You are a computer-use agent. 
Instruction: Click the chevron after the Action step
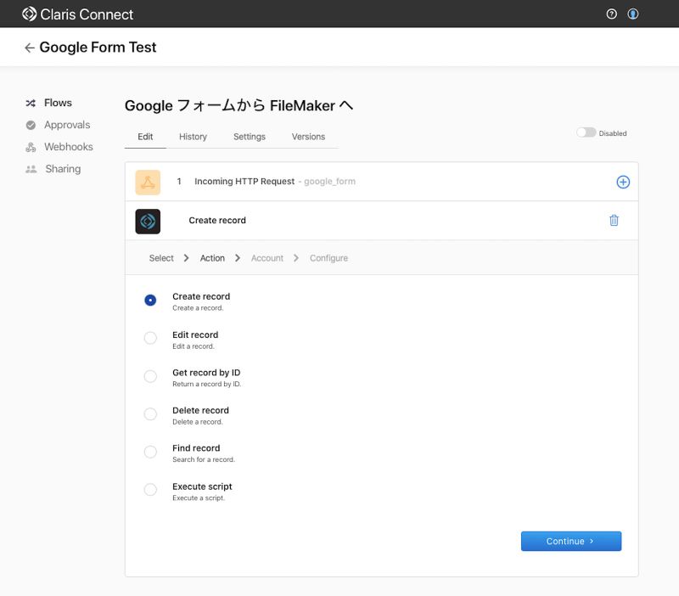[x=238, y=258]
